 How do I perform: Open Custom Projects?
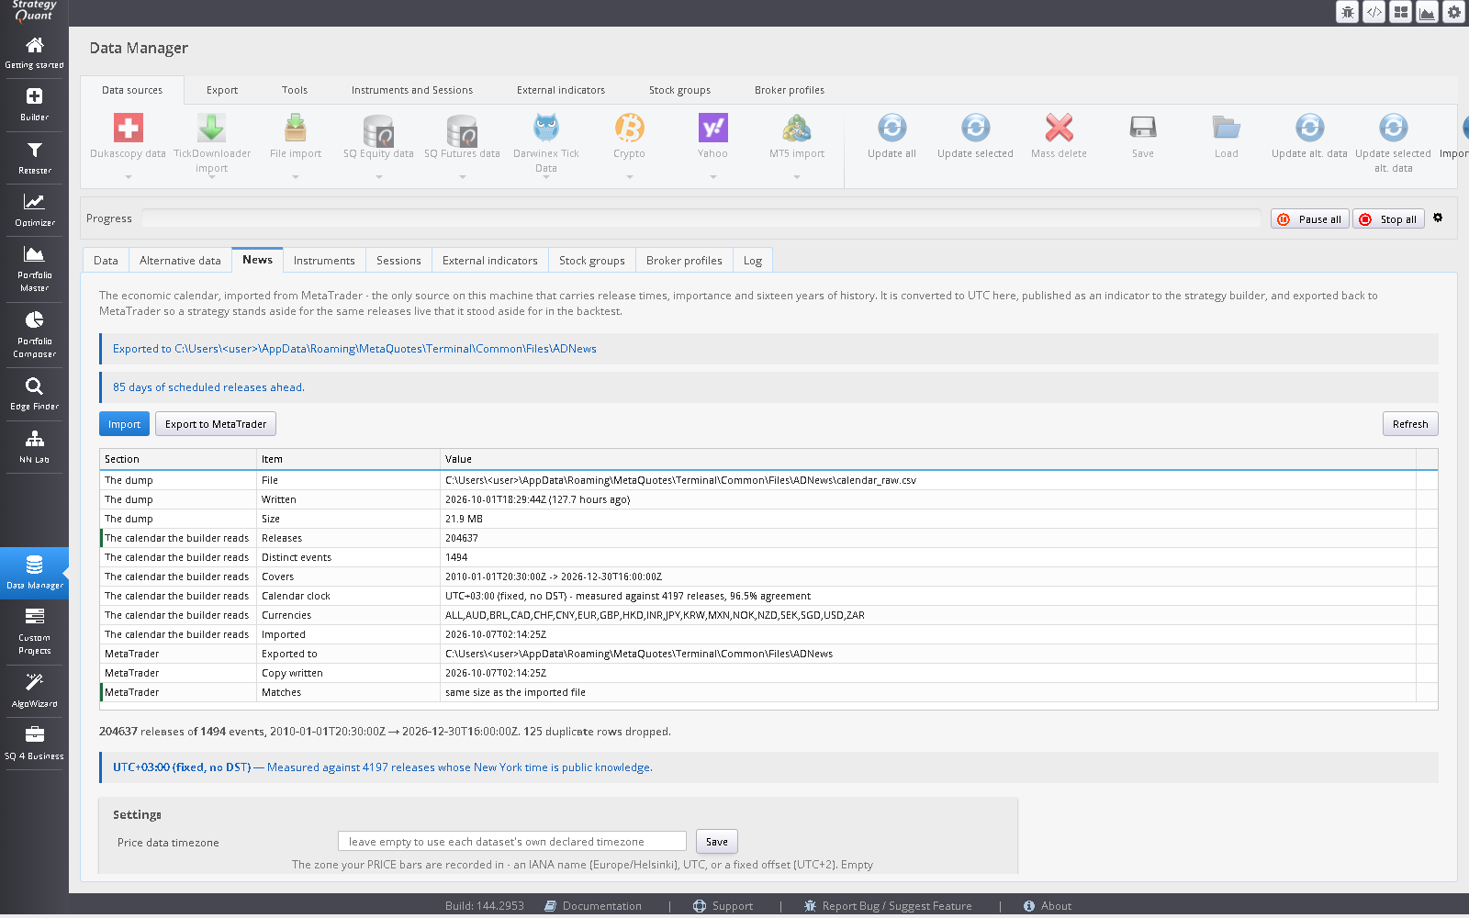point(34,632)
